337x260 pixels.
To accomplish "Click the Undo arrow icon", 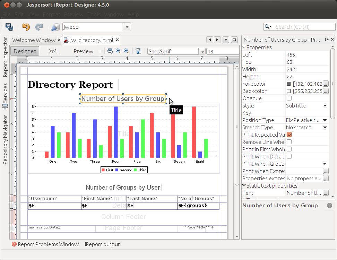I will [26, 27].
